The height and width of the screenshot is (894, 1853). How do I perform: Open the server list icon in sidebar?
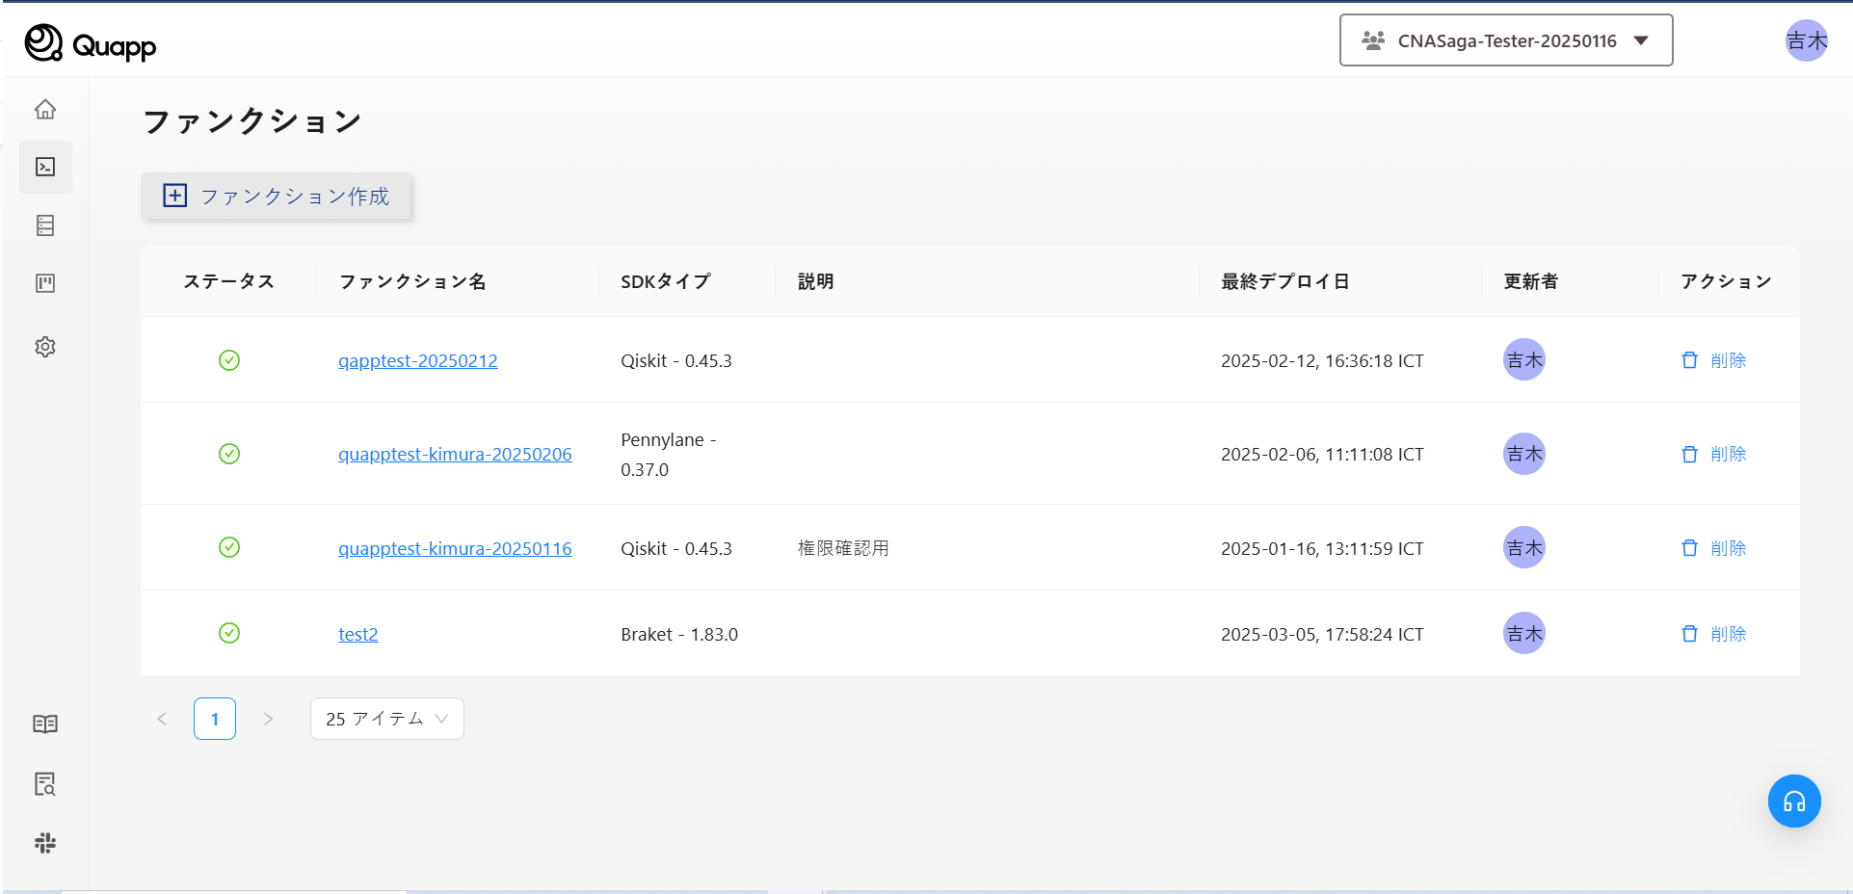pyautogui.click(x=45, y=225)
